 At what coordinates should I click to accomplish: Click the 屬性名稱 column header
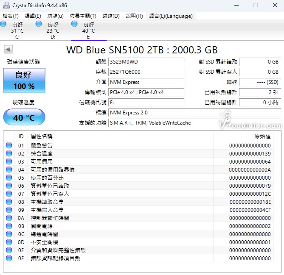pyautogui.click(x=42, y=136)
